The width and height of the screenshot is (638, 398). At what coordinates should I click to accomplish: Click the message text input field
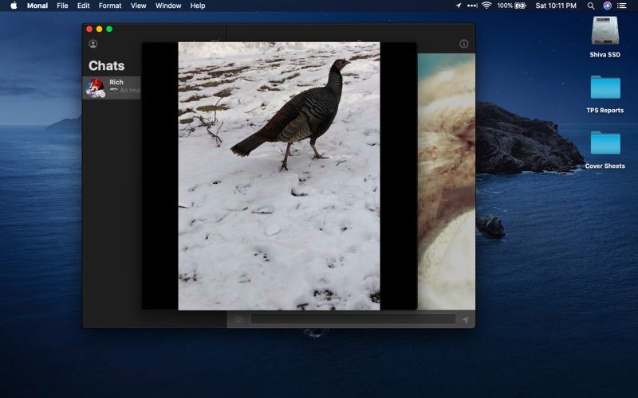[x=352, y=319]
